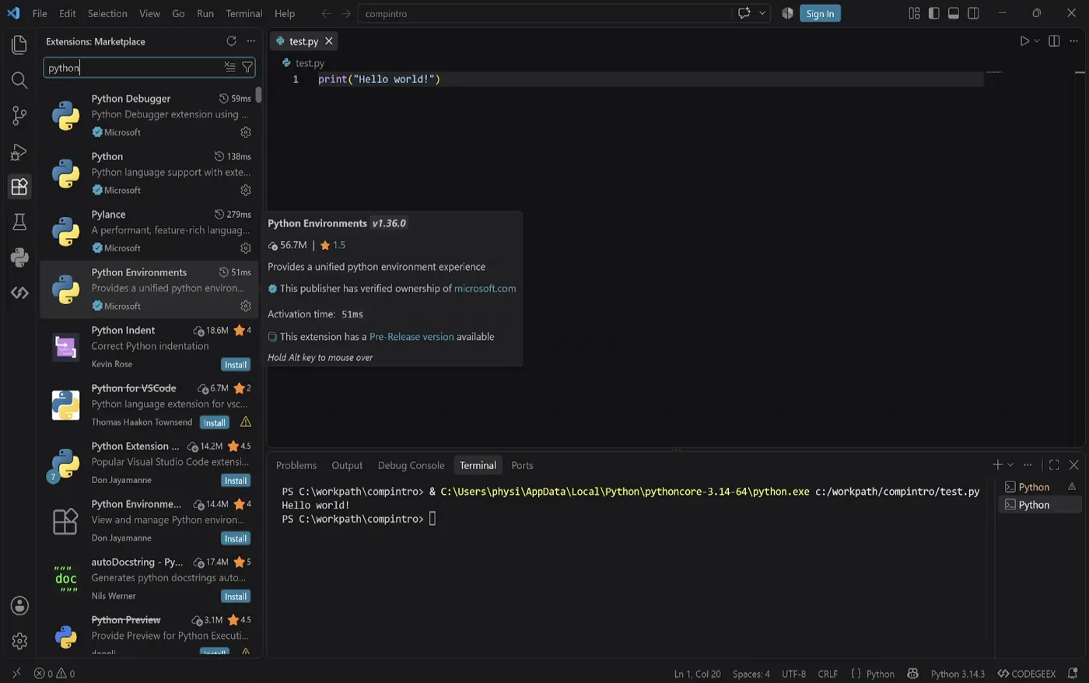Open Python Debugger manage gear

click(246, 132)
